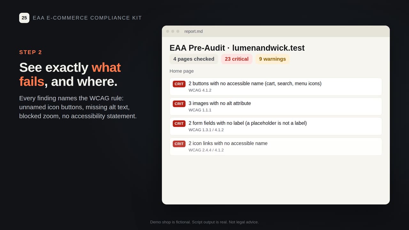Viewport: 409px width, 230px height.
Task: Click the 23 critical pill
Action: 236,59
